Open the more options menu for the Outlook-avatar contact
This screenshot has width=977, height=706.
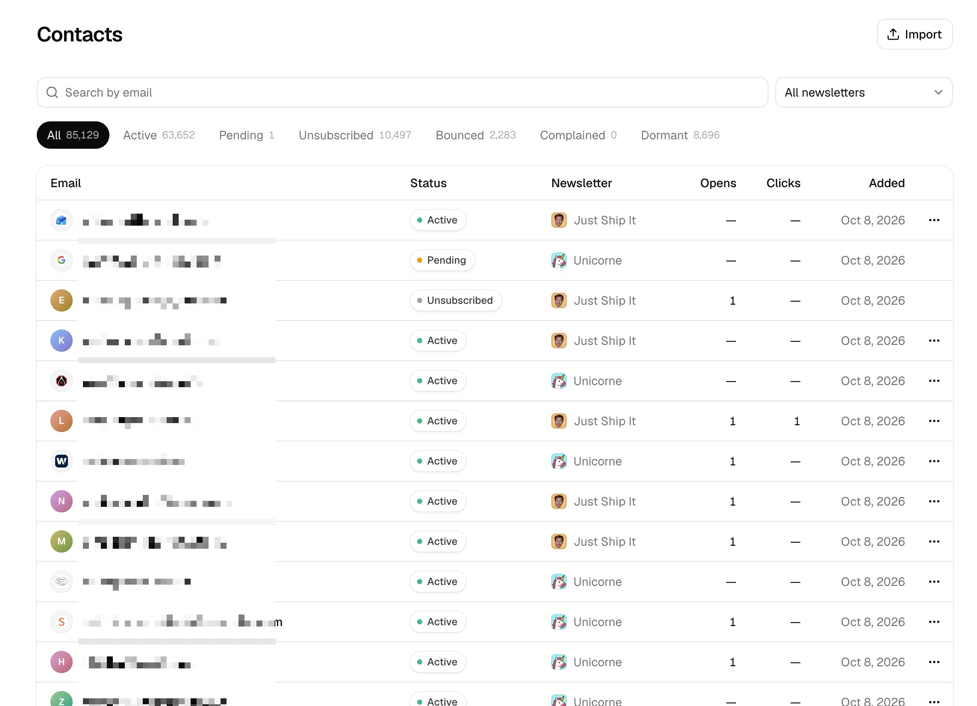point(934,220)
